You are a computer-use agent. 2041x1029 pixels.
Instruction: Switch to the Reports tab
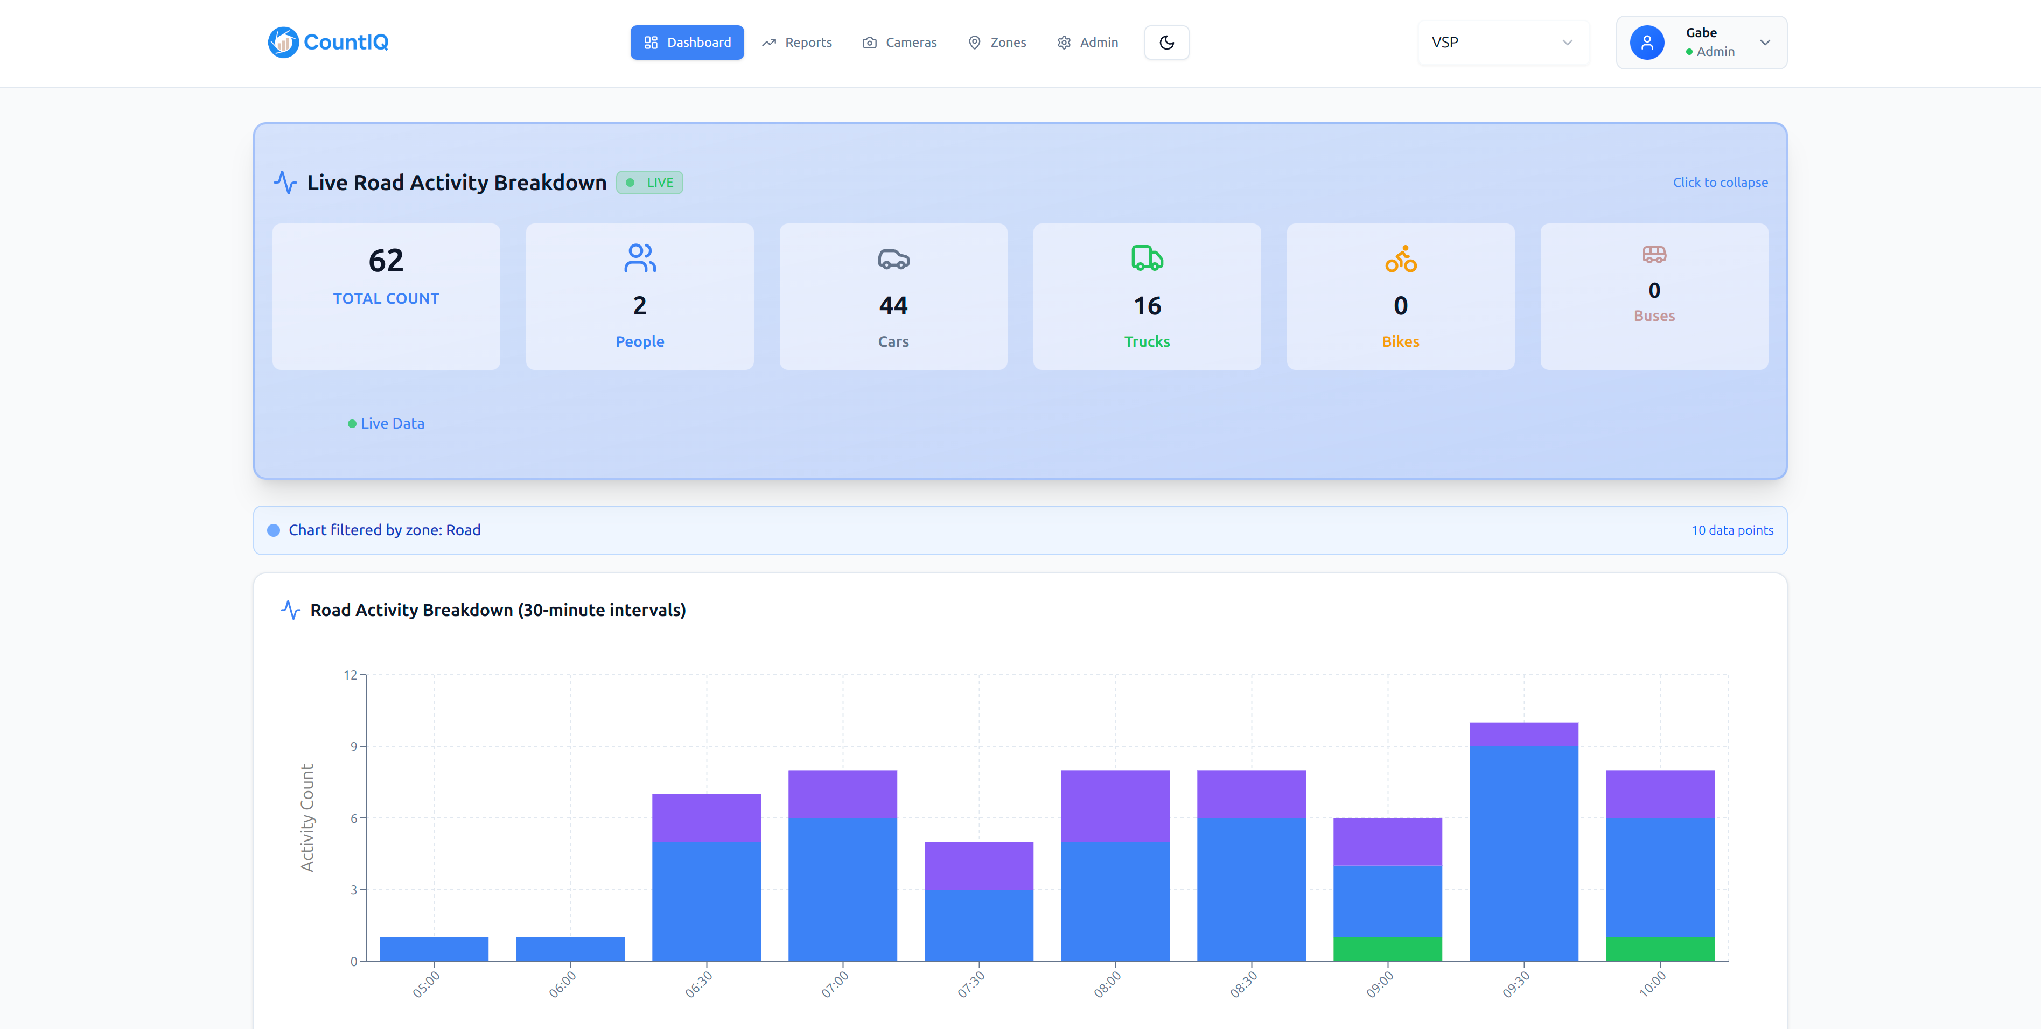(x=797, y=42)
